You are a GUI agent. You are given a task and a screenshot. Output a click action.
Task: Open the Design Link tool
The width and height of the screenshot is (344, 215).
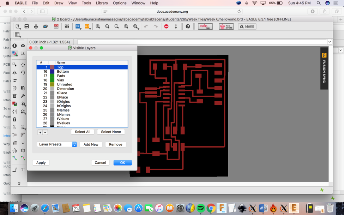(205, 26)
